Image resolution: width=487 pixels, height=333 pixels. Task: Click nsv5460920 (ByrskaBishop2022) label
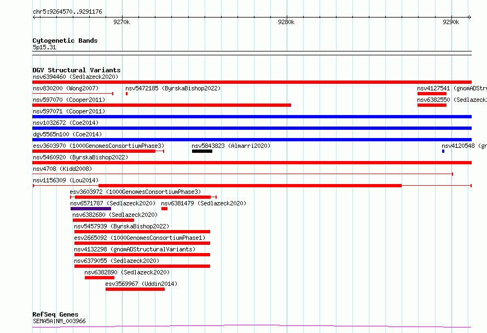(x=80, y=157)
